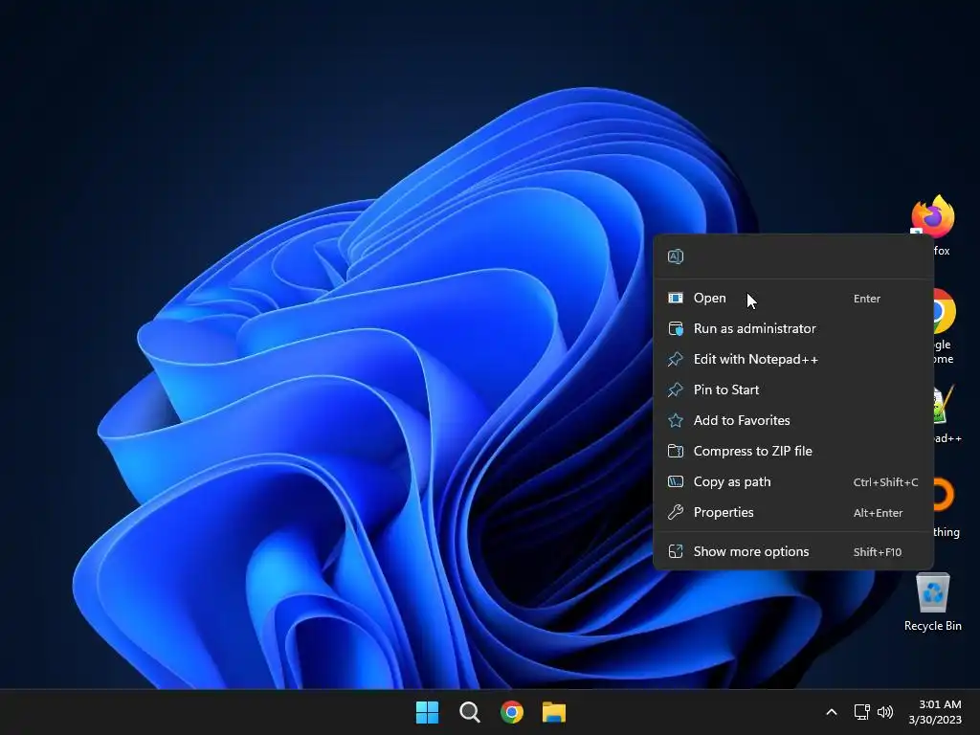Choose Pin to Start option

[x=793, y=390]
